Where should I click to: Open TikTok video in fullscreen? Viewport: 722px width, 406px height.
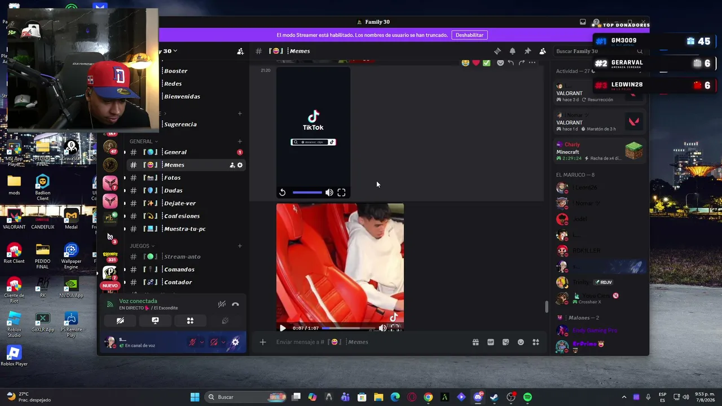[341, 193]
